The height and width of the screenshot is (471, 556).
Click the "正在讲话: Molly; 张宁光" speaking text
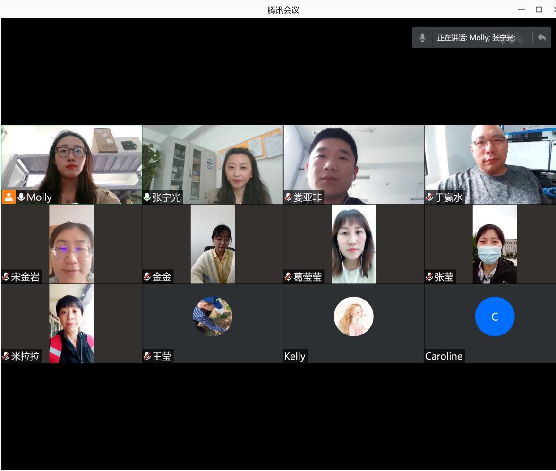(x=476, y=38)
